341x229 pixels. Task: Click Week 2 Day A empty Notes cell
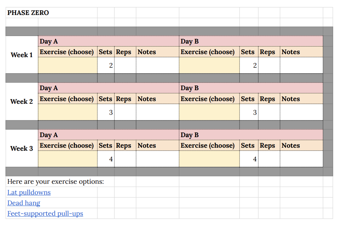(157, 112)
